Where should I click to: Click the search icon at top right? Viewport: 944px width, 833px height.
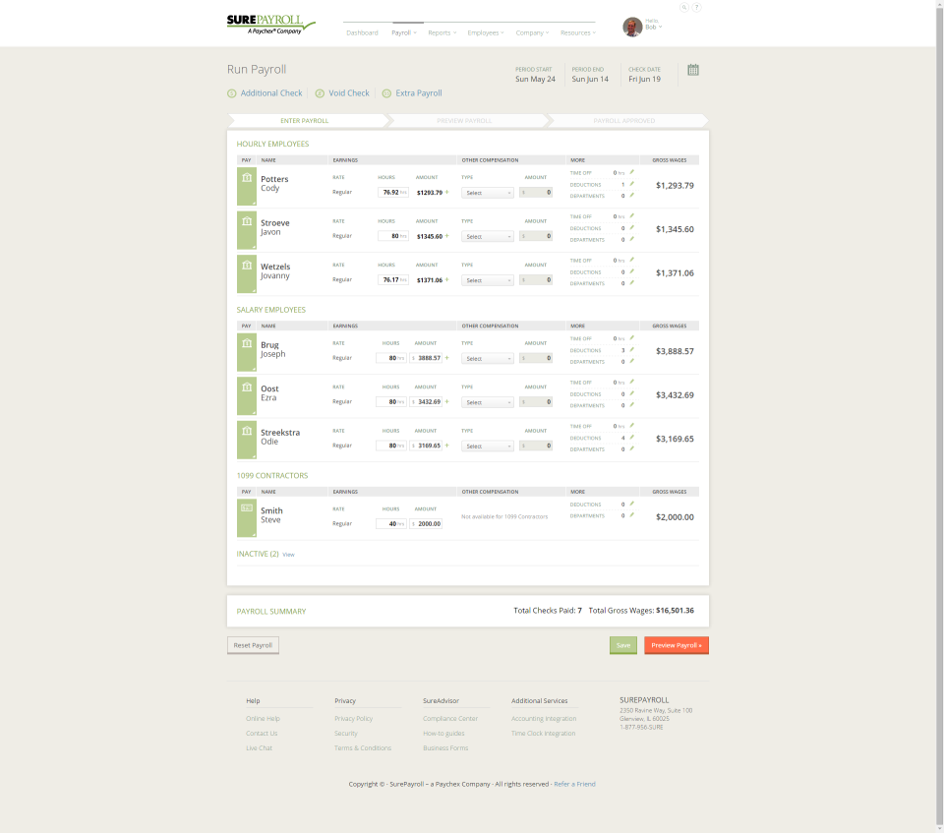tap(684, 7)
